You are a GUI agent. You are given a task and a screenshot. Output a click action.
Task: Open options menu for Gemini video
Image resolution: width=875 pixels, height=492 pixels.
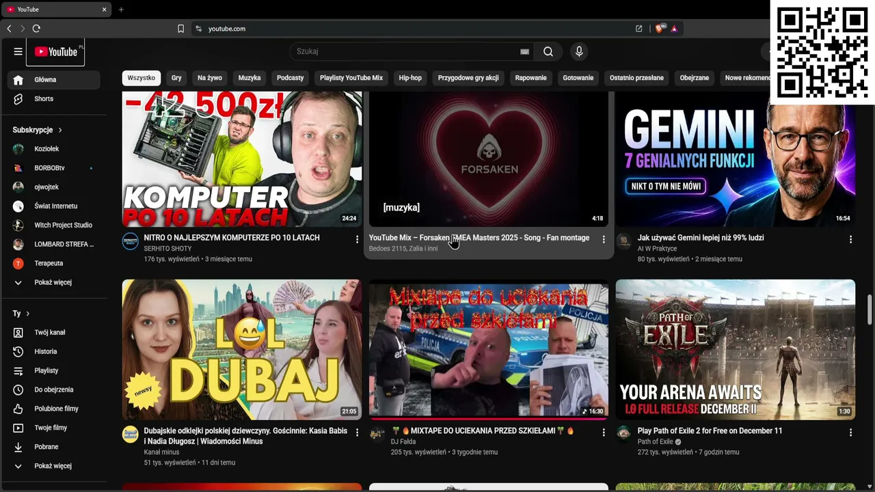[x=850, y=239]
